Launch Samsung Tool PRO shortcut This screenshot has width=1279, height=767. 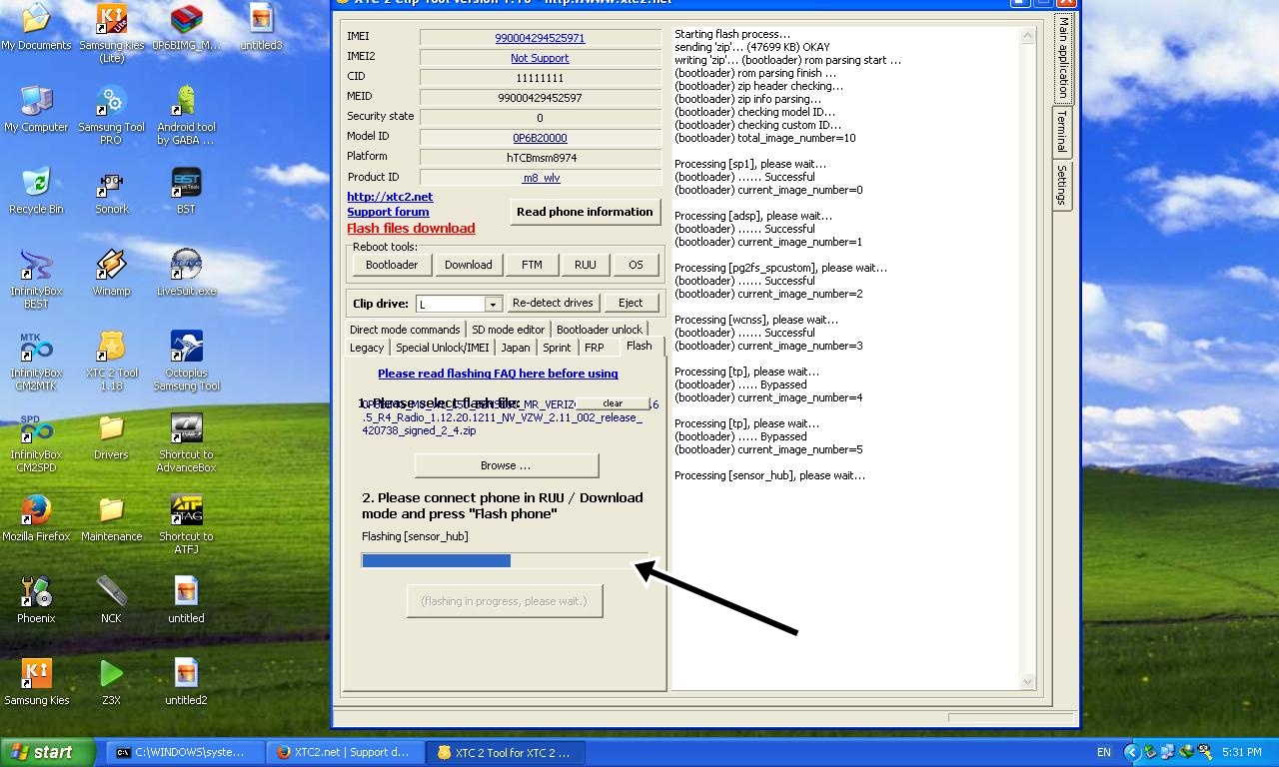pos(111,114)
